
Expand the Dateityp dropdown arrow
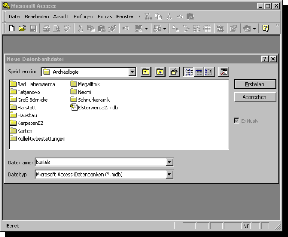(x=169, y=175)
